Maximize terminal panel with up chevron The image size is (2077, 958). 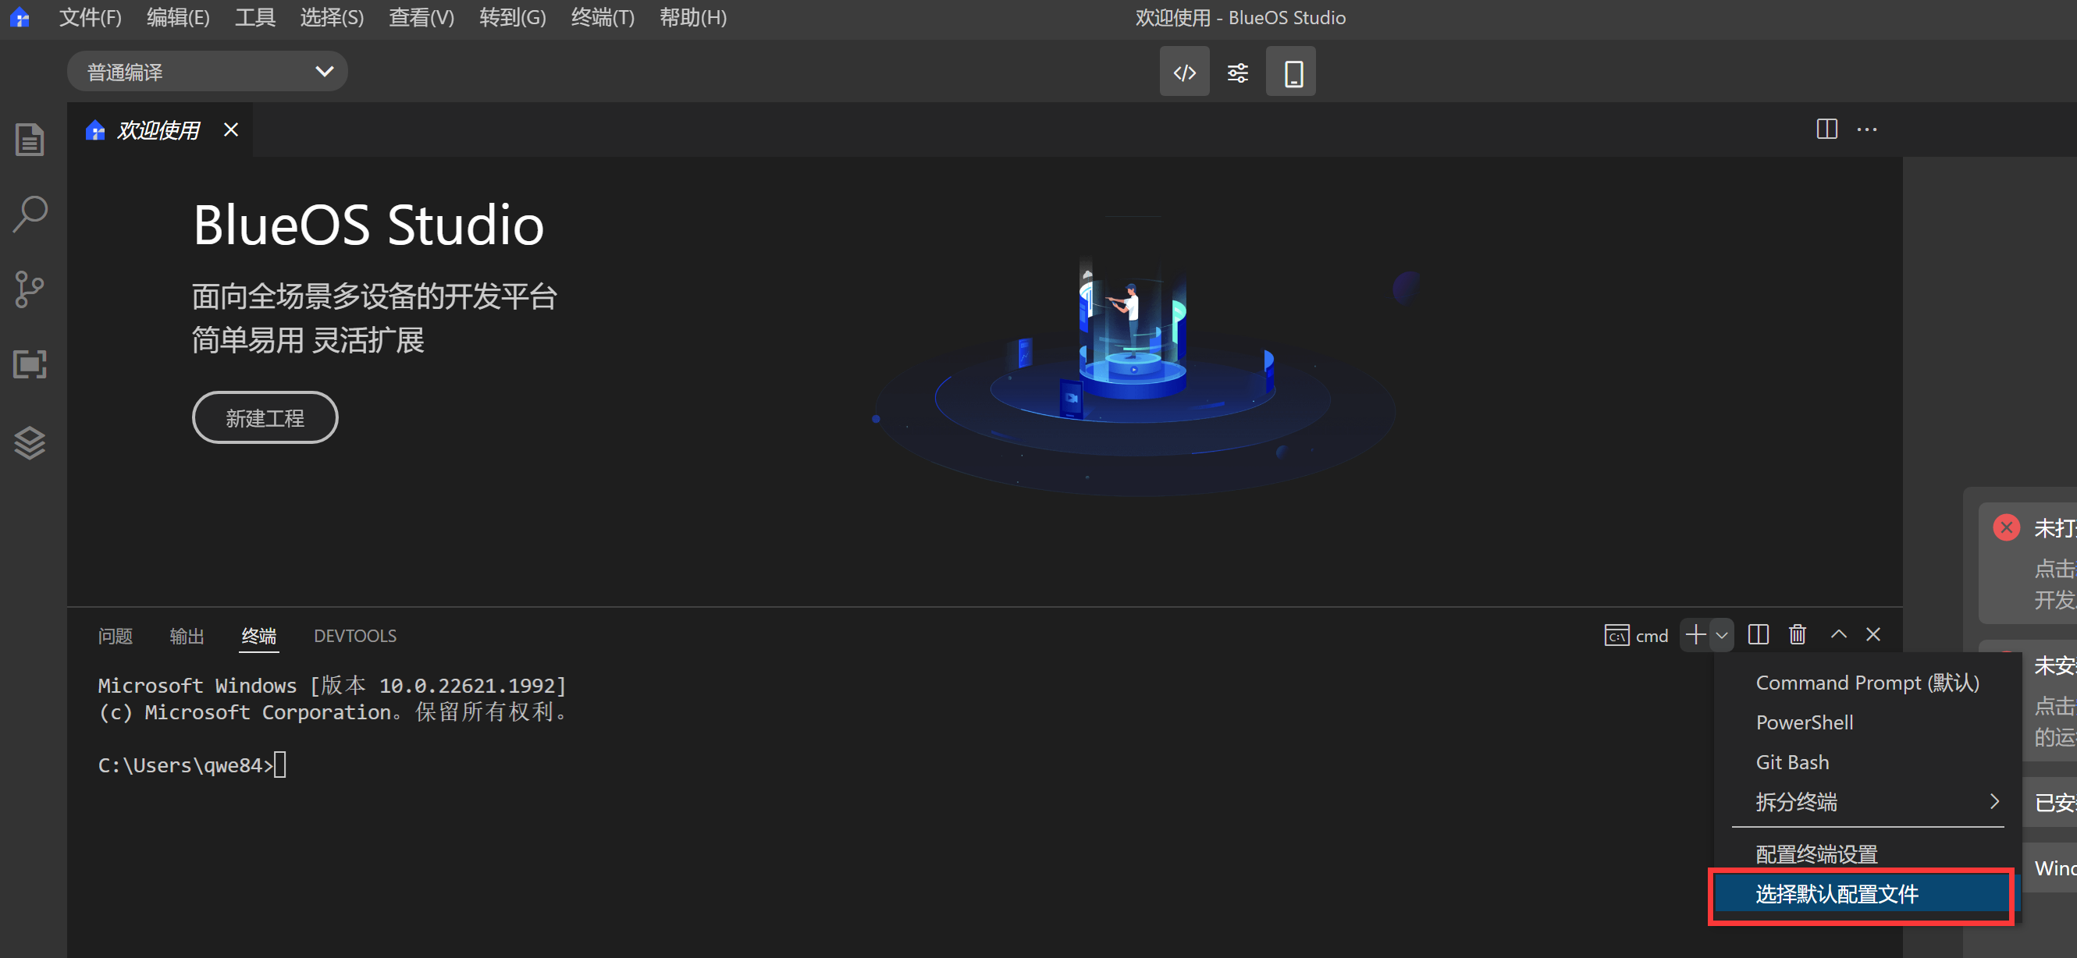point(1837,635)
